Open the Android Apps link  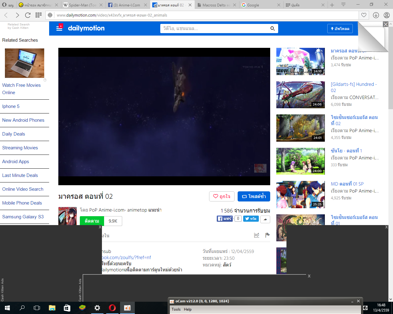coord(16,162)
